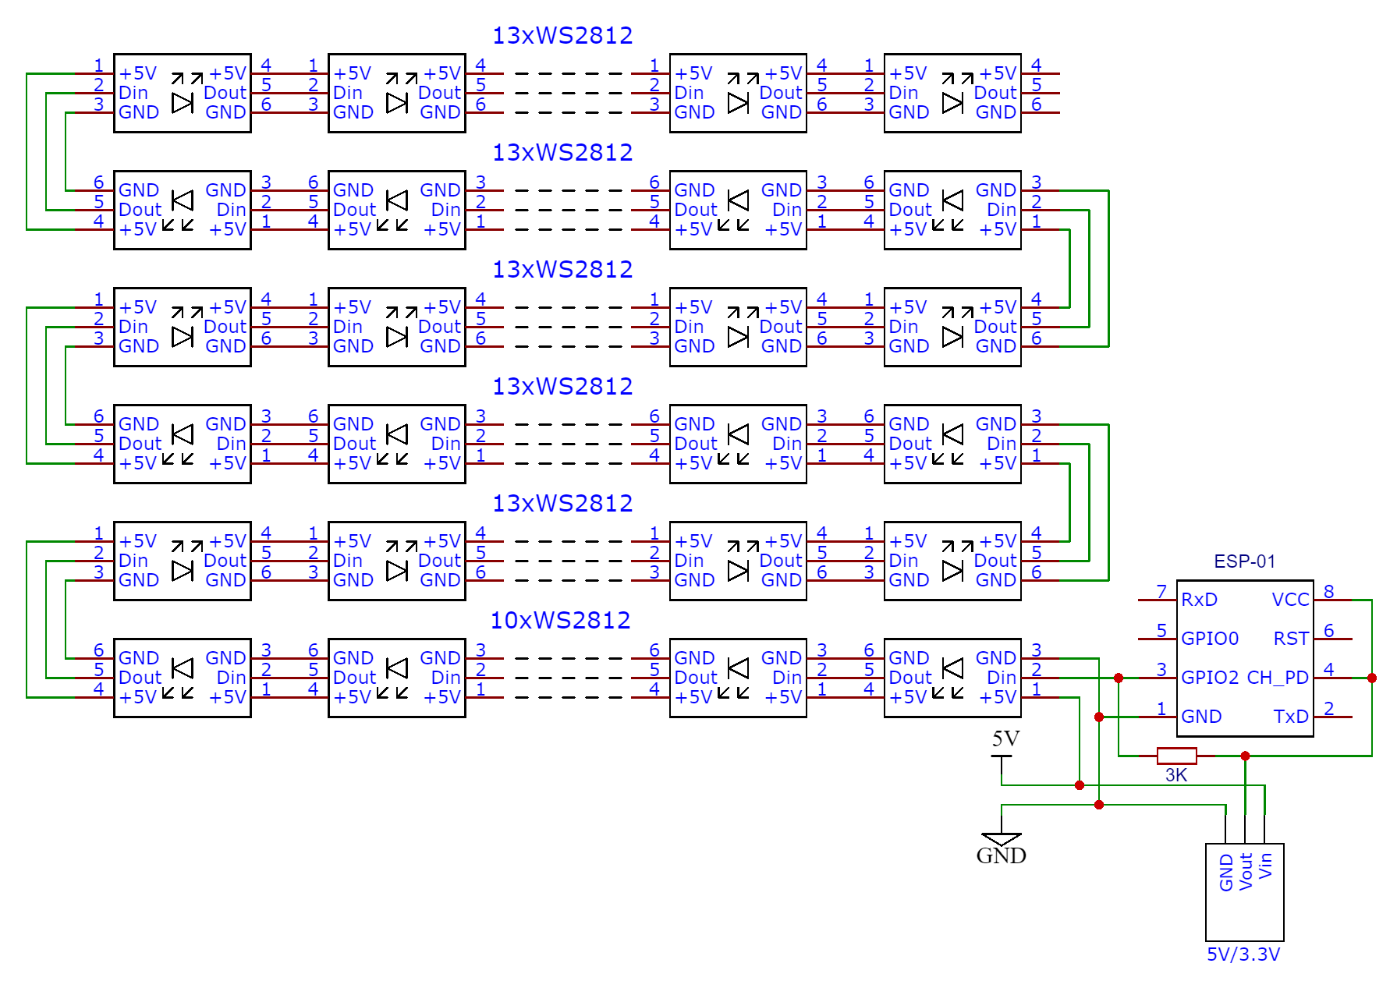
Task: Click the ESP-01 label text
Action: (x=1245, y=561)
